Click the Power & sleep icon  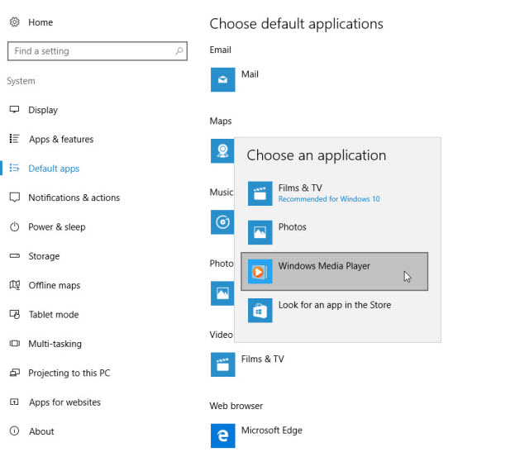(x=15, y=226)
